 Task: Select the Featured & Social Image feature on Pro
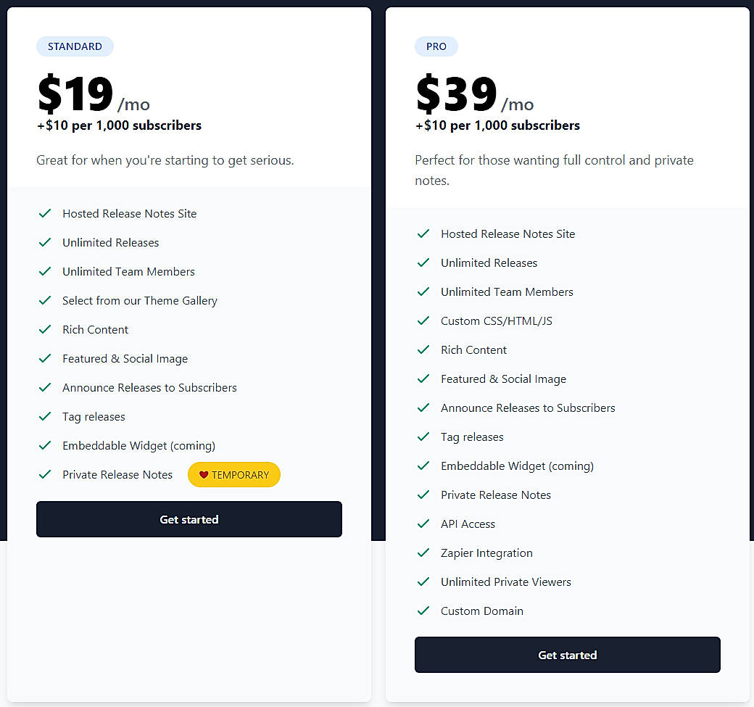[503, 379]
